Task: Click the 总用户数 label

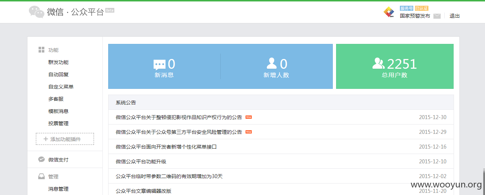Action: pos(394,75)
